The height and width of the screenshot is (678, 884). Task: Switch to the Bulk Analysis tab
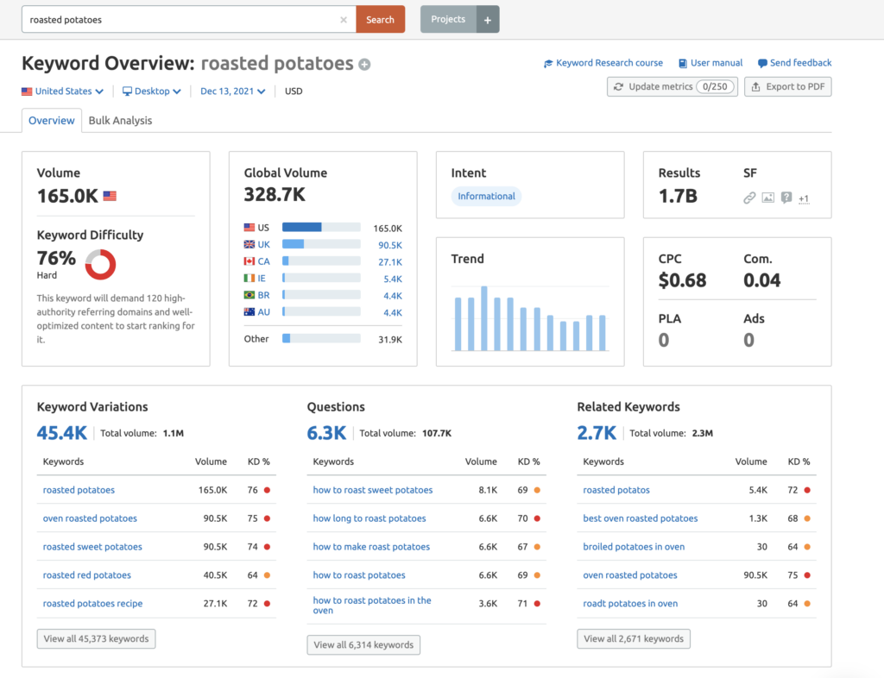[x=120, y=121]
